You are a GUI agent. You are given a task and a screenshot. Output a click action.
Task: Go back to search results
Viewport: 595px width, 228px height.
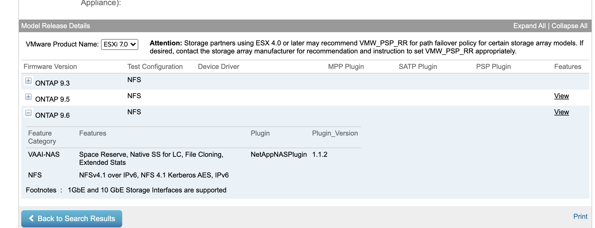point(72,219)
